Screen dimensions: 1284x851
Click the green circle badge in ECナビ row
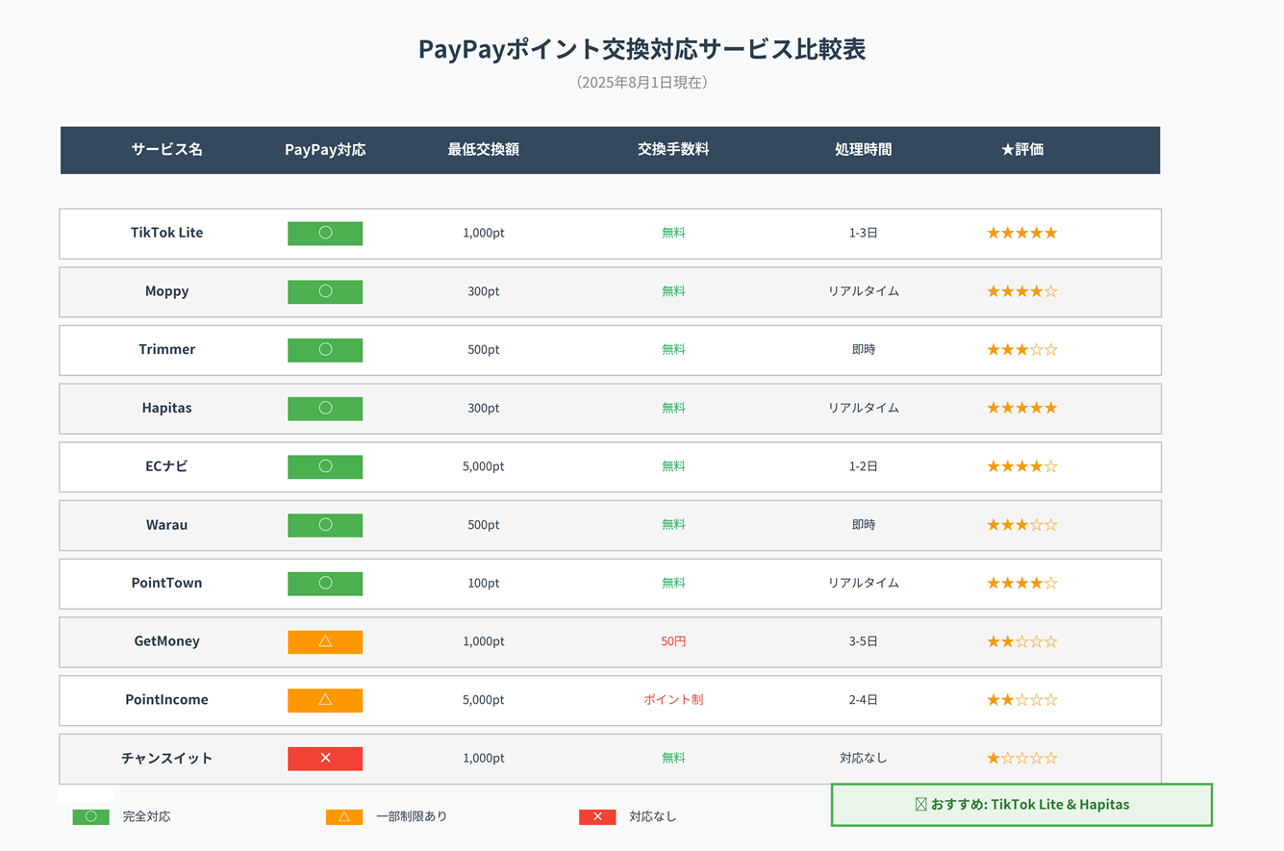click(325, 467)
